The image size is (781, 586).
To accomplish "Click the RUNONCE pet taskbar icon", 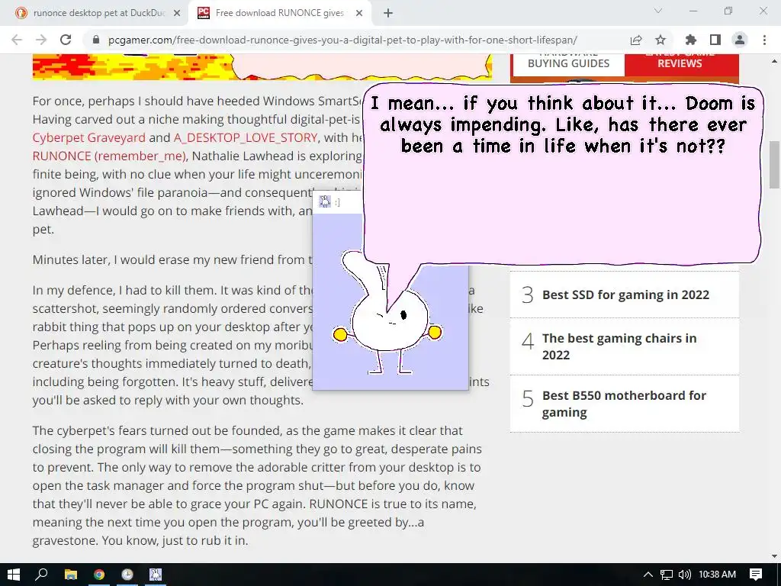I will [x=156, y=575].
